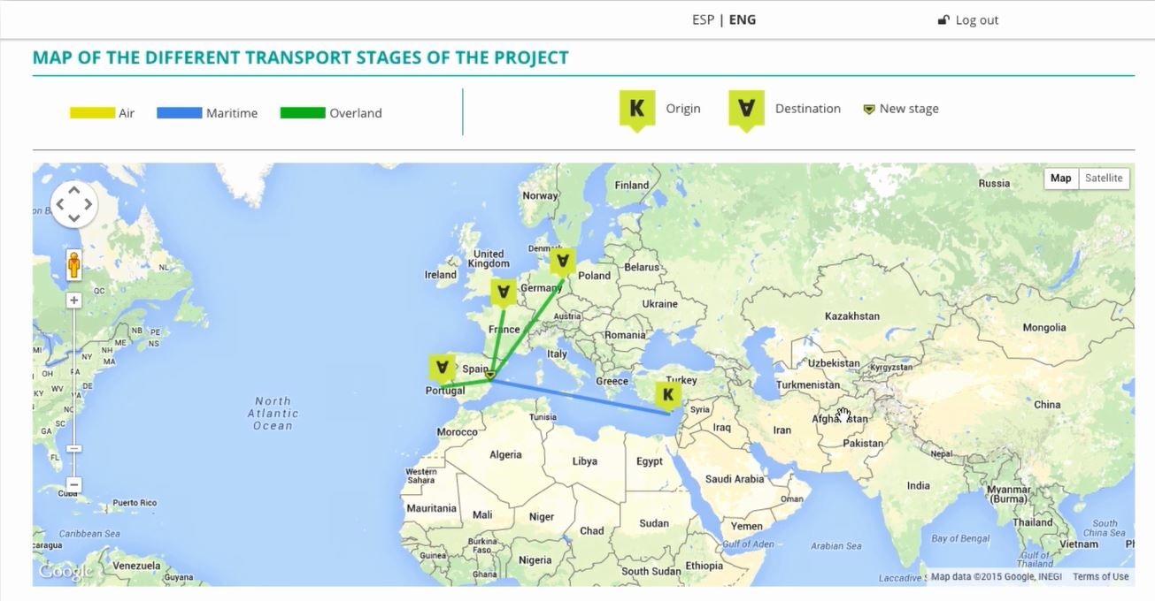Click the map zoom slider handle
This screenshot has height=601, width=1155.
74,449
